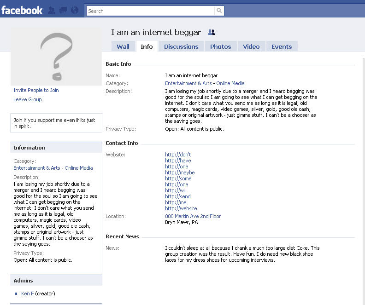Viewport: 365px width, 305px height.
Task: Open the http://maybe website link
Action: click(x=180, y=173)
